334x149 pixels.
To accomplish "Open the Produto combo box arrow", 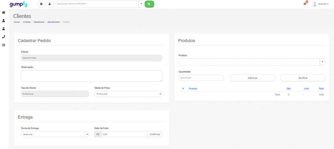I will [322, 62].
